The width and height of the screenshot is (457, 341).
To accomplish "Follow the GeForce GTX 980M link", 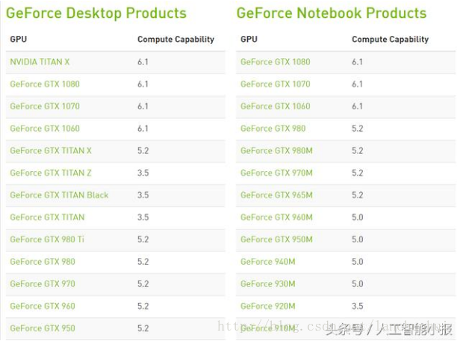I will 276,150.
